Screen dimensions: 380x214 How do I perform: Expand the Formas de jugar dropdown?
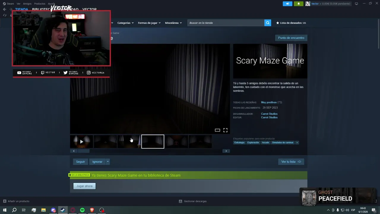pos(149,23)
